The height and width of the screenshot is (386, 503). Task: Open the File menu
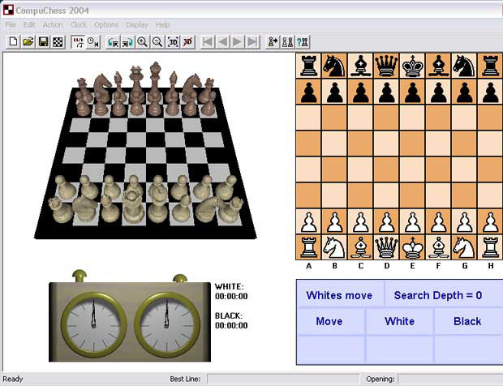click(x=10, y=25)
